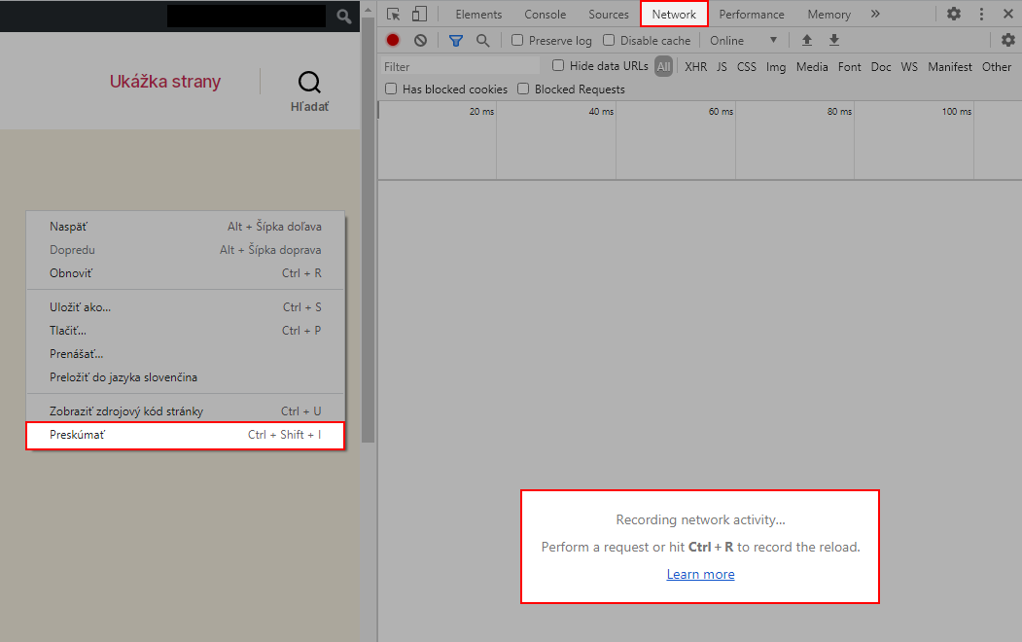Switch to the Elements tab

pyautogui.click(x=478, y=15)
